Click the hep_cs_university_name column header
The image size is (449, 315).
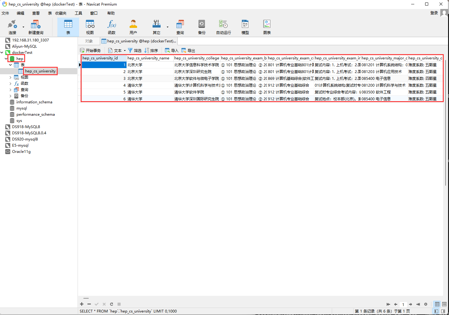click(x=149, y=58)
